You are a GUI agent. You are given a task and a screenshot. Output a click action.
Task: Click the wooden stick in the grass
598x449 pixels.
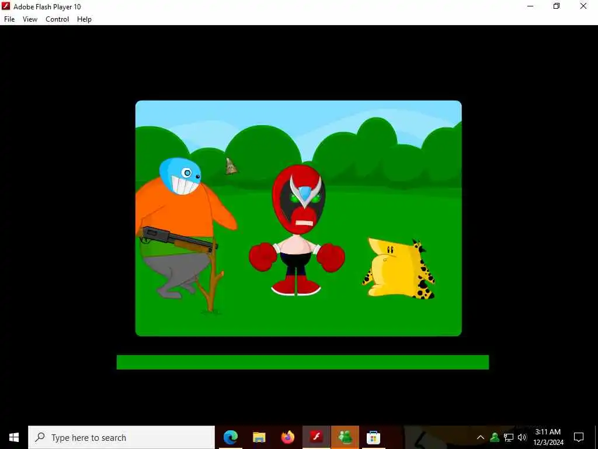(211, 282)
